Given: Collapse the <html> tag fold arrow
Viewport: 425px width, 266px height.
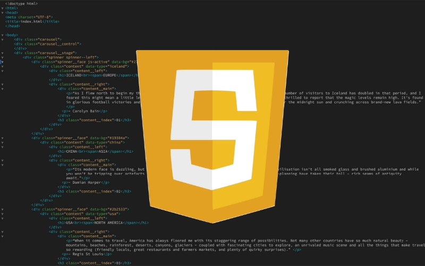Looking at the screenshot, I should [3, 8].
